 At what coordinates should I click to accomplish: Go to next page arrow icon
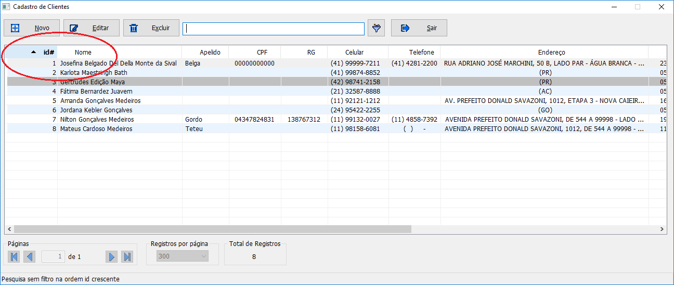[111, 256]
